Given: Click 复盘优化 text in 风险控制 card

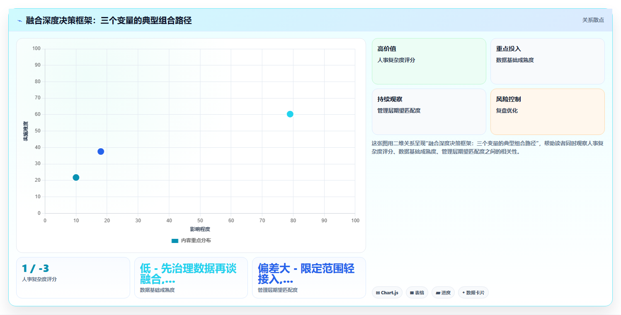Looking at the screenshot, I should pyautogui.click(x=507, y=111).
